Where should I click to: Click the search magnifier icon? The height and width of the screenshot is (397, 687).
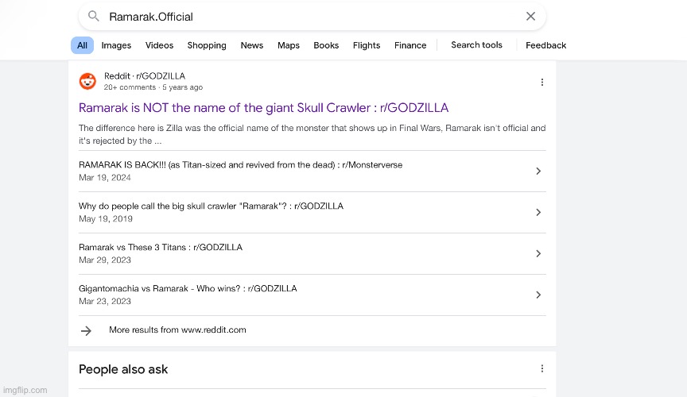(94, 17)
